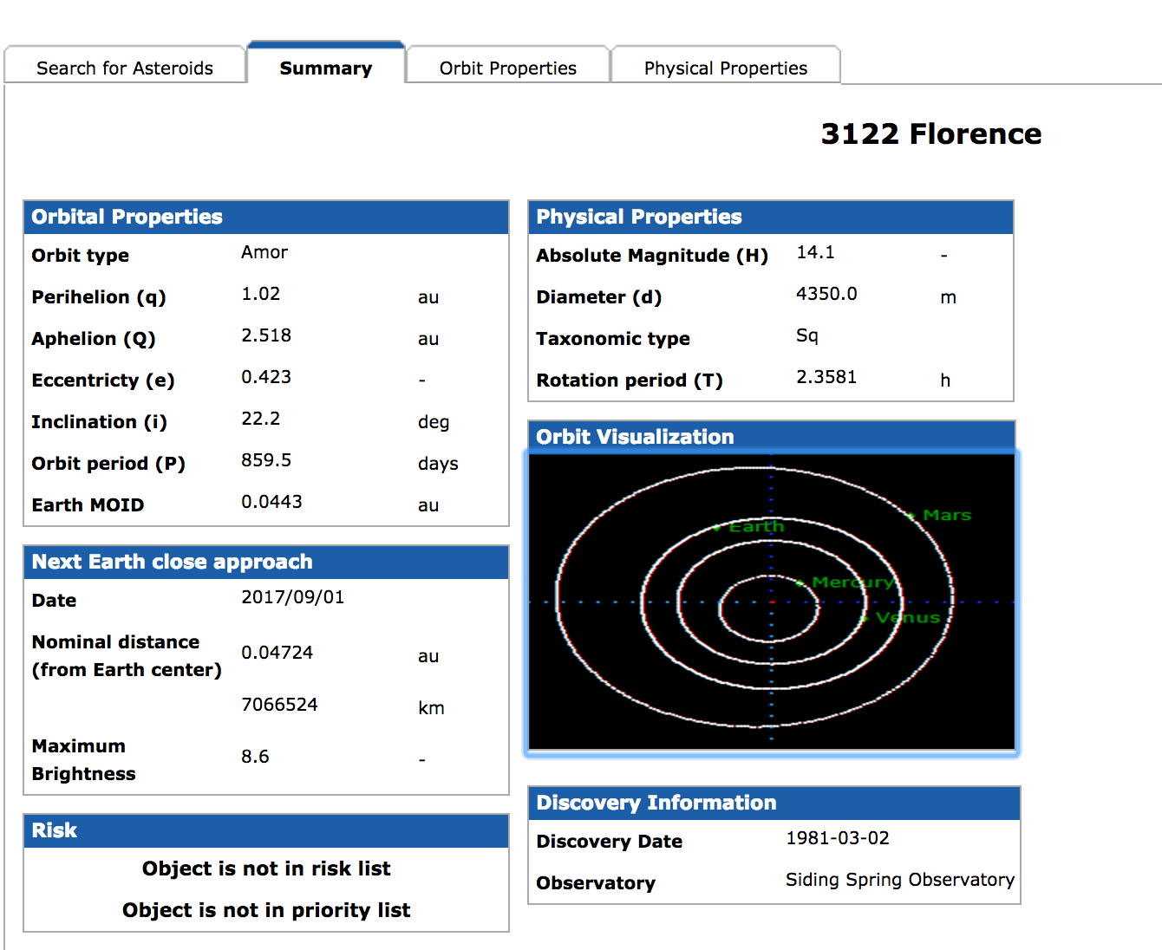Click the discovery date 1981-03-02
Image resolution: width=1162 pixels, height=950 pixels.
tap(838, 838)
